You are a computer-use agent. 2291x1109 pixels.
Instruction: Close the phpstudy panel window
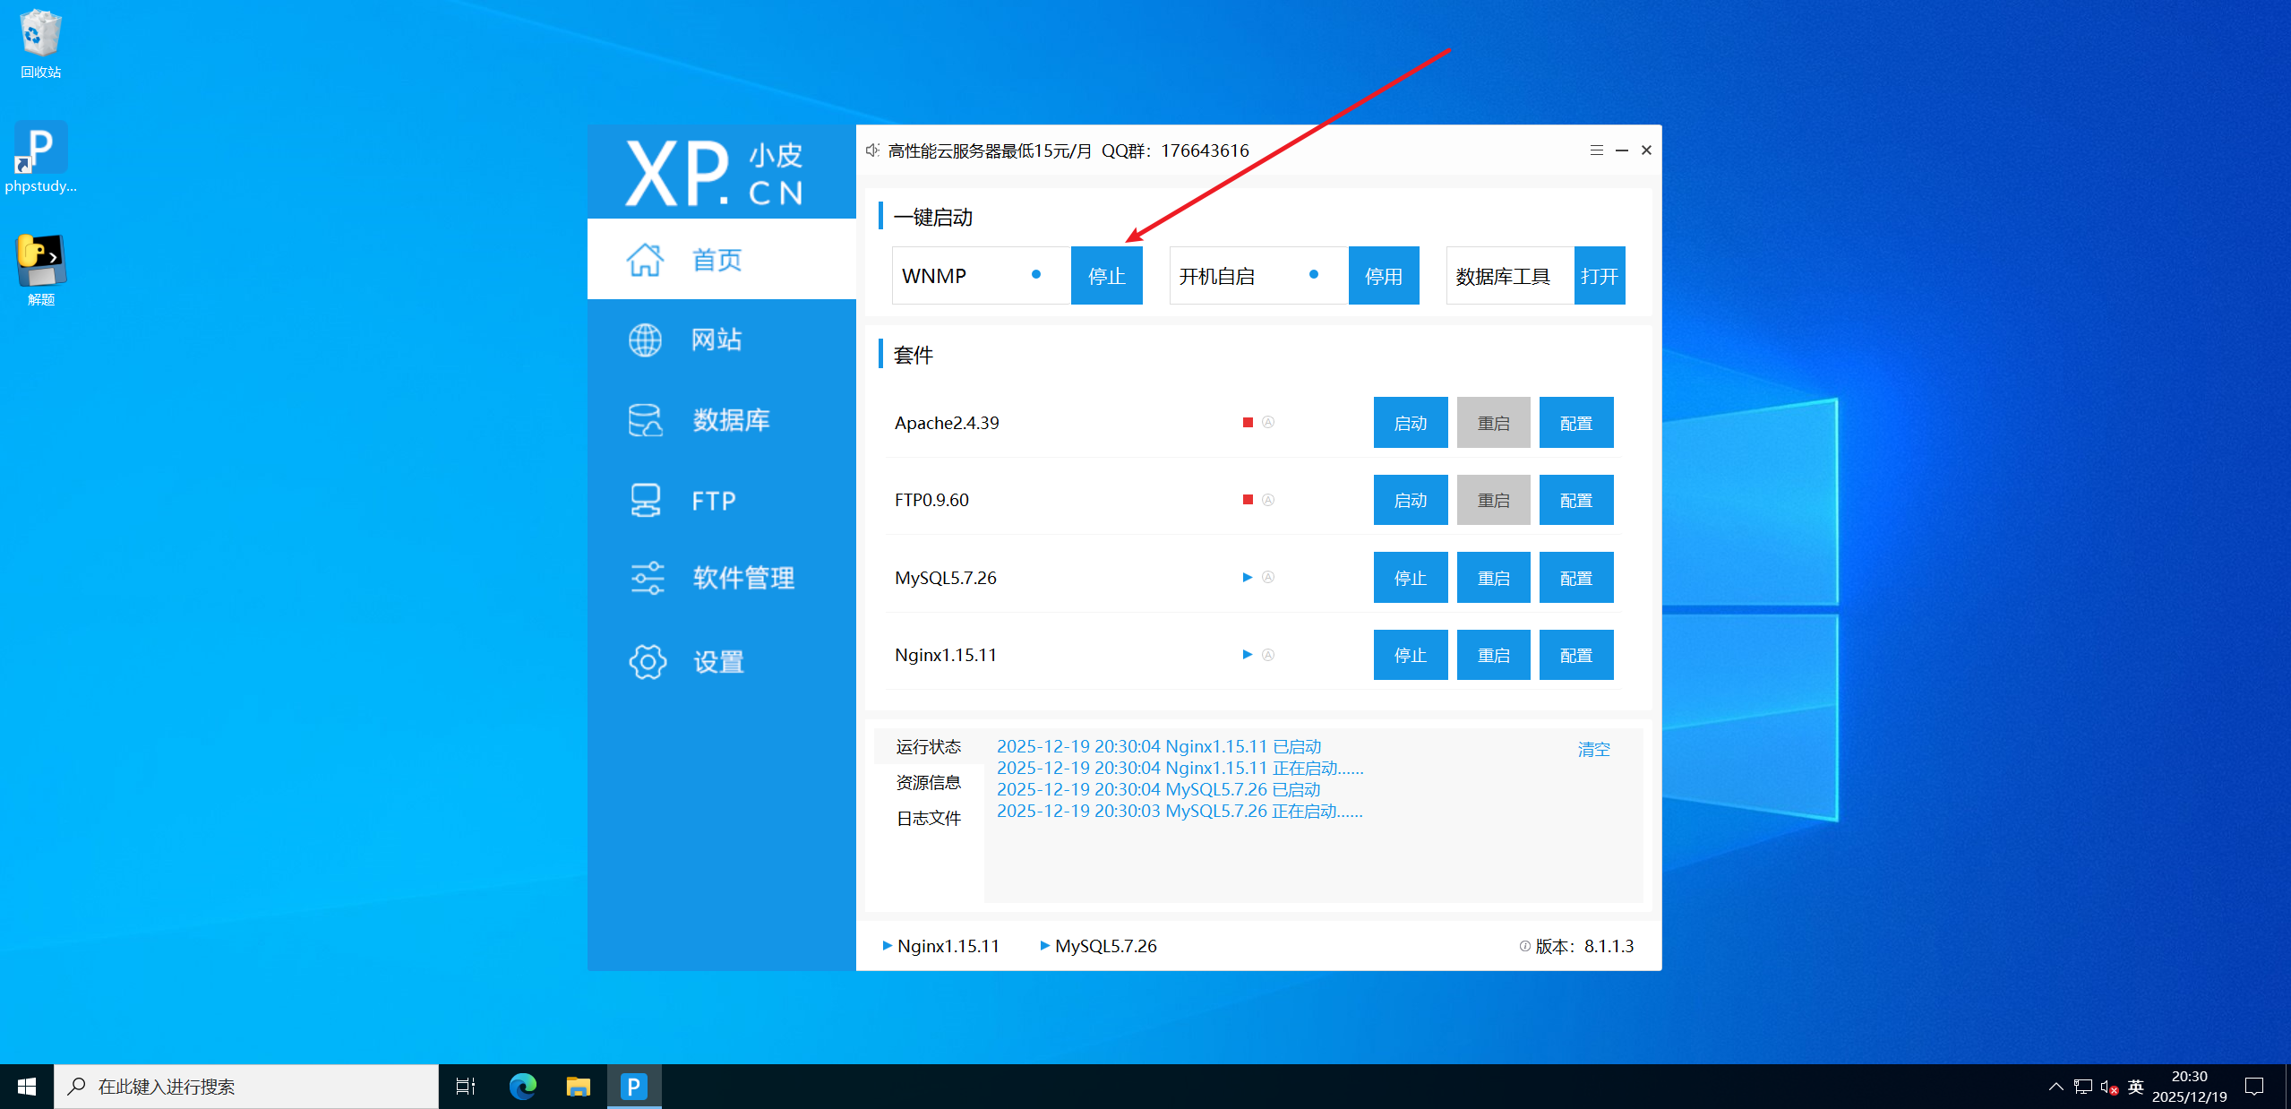[1646, 150]
